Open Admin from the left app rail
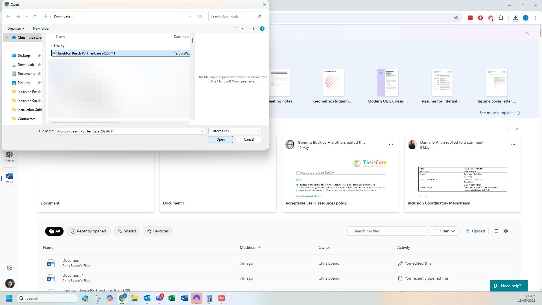The width and height of the screenshot is (542, 305). click(9, 156)
